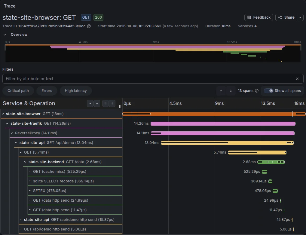Select GET /api/demo http send (5.06µs) row

(70, 229)
